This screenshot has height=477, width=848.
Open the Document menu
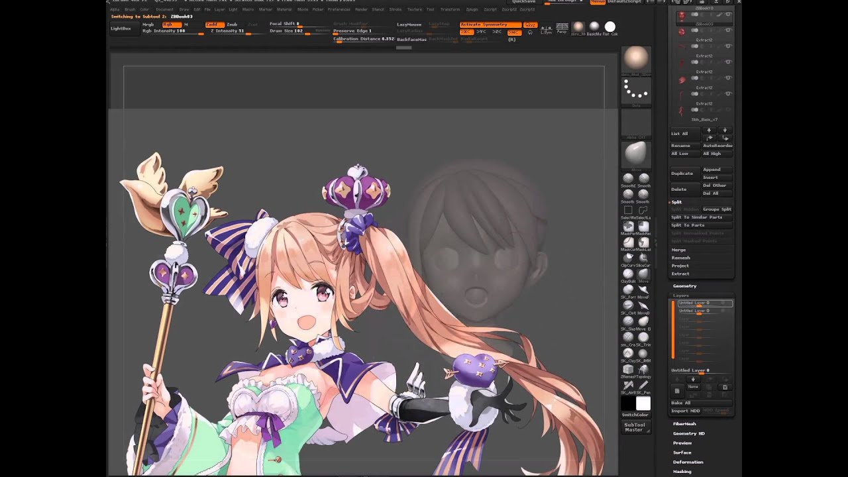coord(164,9)
